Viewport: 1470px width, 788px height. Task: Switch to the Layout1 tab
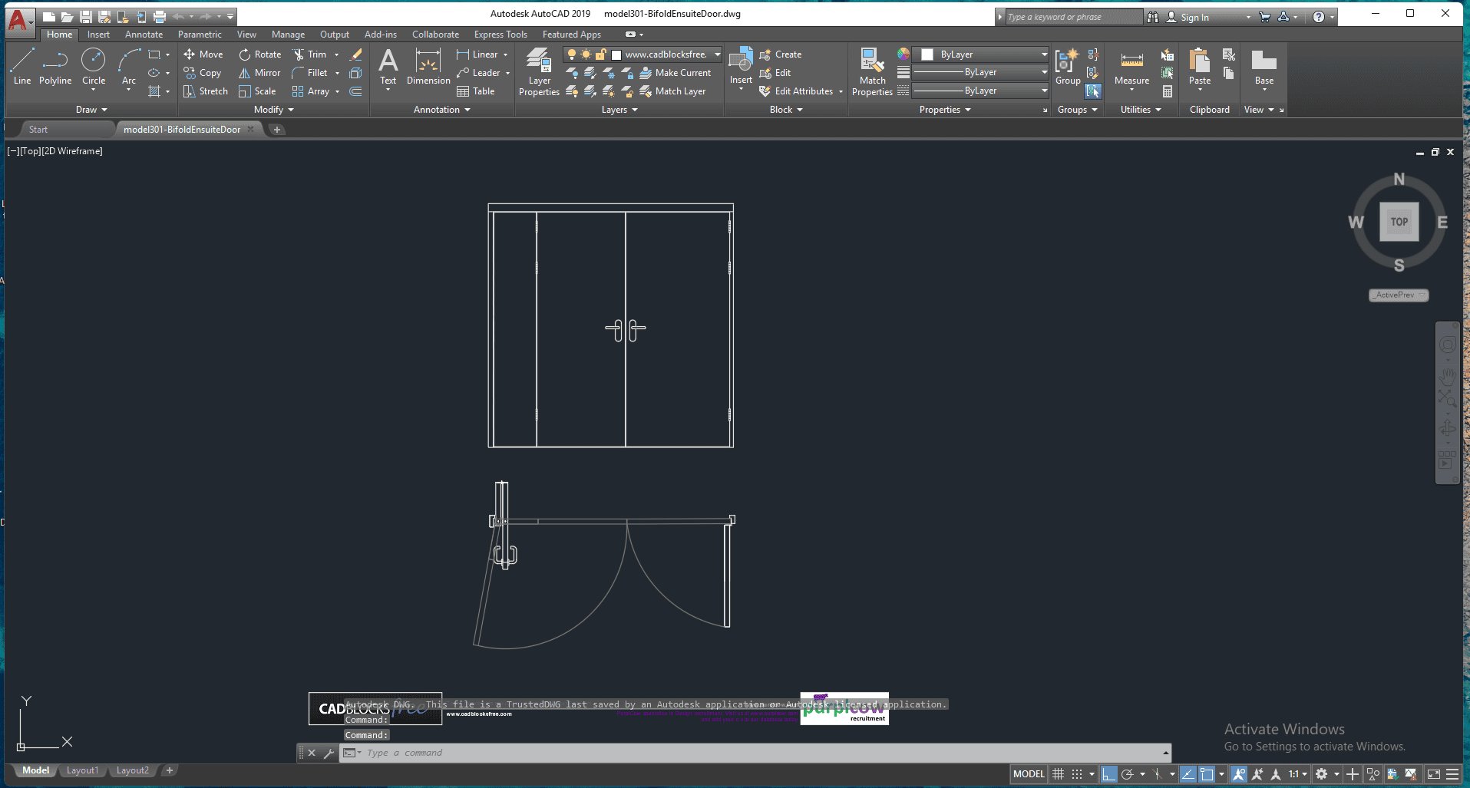click(82, 770)
